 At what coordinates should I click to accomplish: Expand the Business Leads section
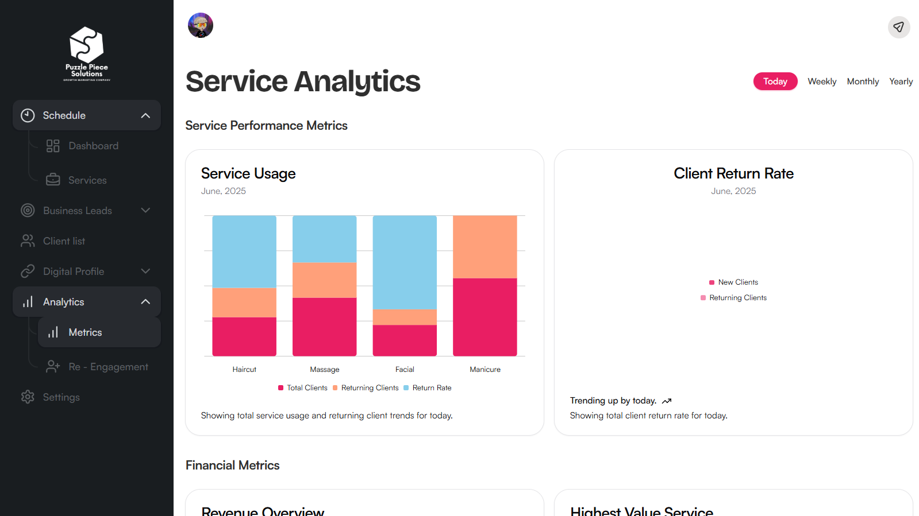click(145, 210)
